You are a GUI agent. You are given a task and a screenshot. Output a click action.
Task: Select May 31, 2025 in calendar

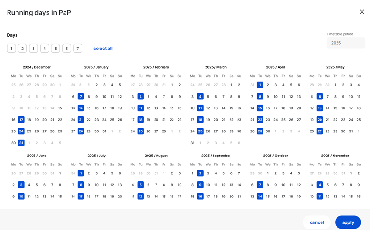[351, 131]
